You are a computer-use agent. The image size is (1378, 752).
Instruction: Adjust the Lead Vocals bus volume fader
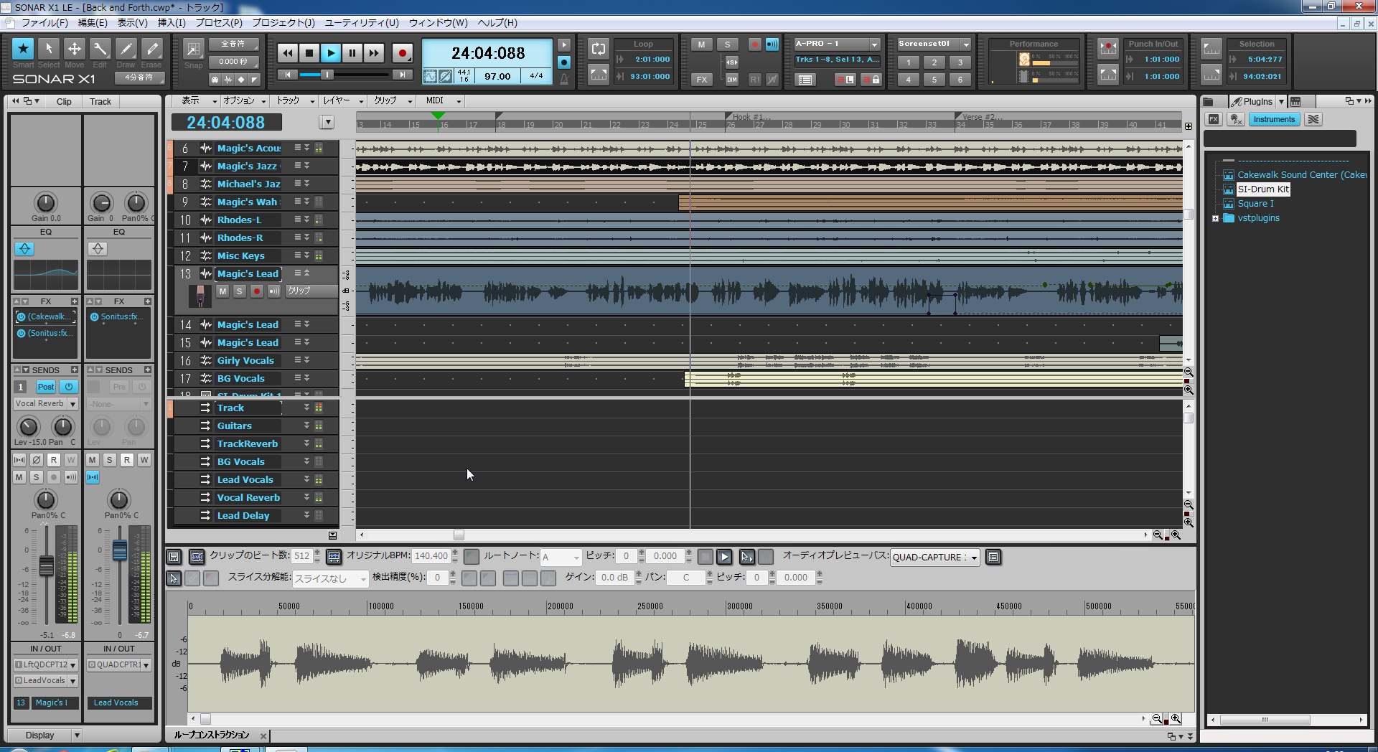[120, 550]
